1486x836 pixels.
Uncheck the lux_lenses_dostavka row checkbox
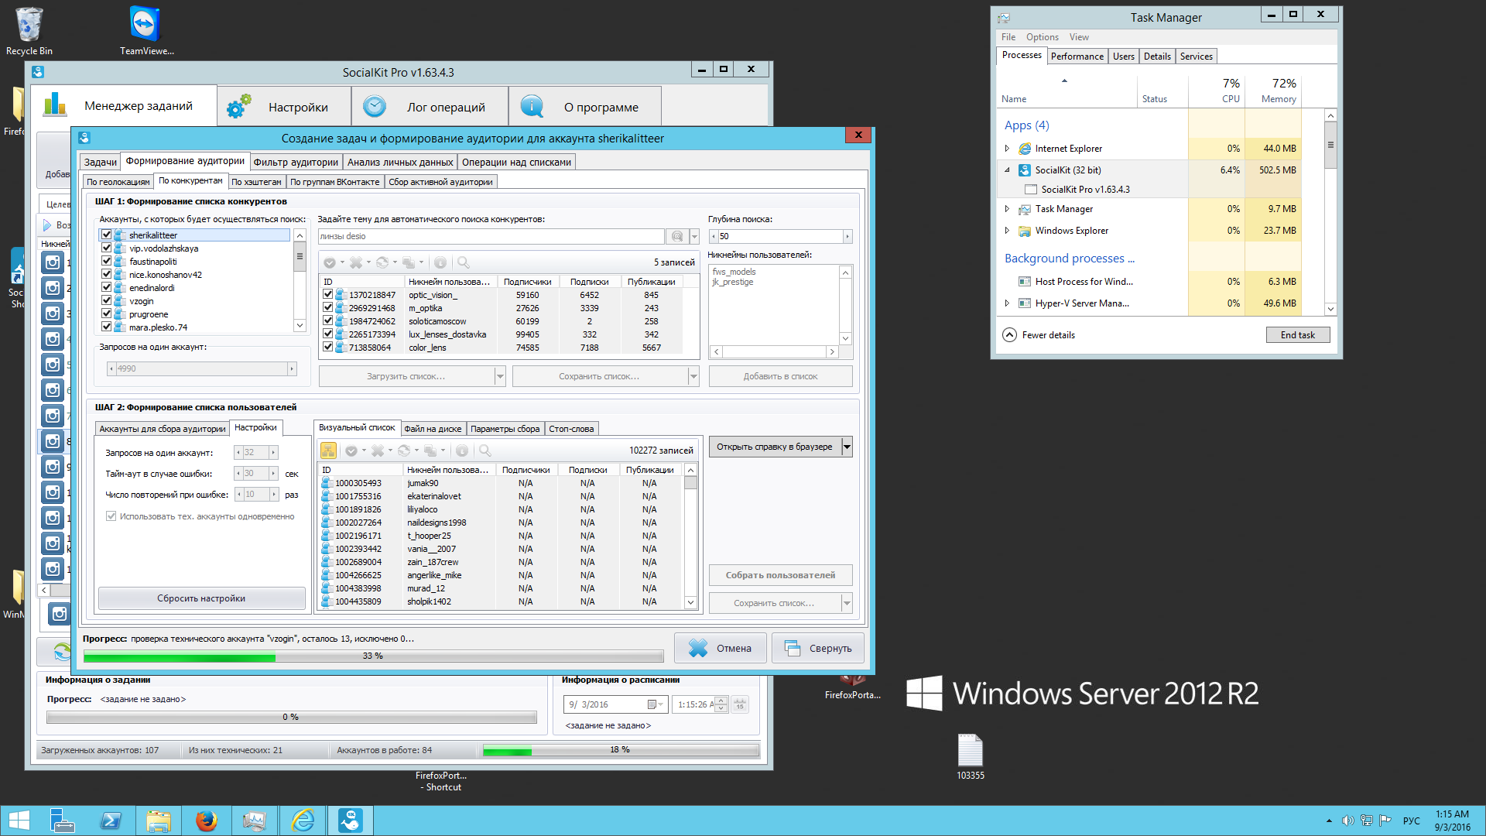[327, 334]
